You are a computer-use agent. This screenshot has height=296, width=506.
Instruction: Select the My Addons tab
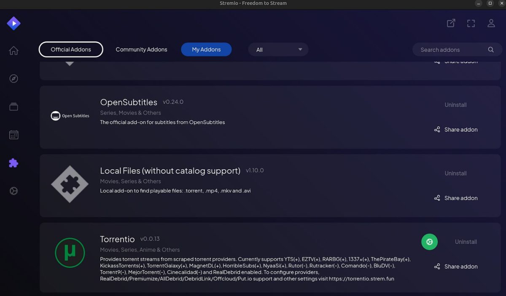206,49
